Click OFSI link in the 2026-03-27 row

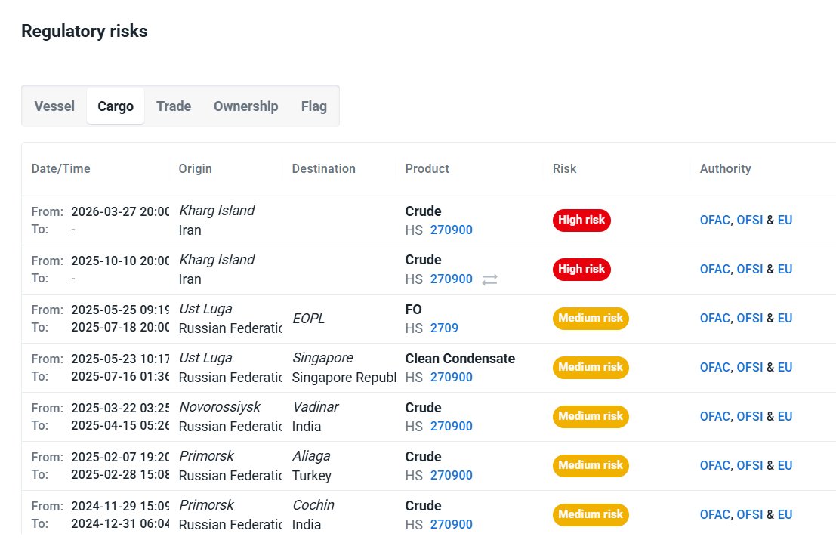coord(750,220)
